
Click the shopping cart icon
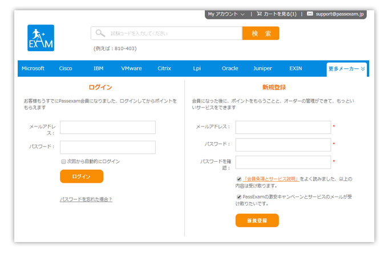[x=259, y=14]
